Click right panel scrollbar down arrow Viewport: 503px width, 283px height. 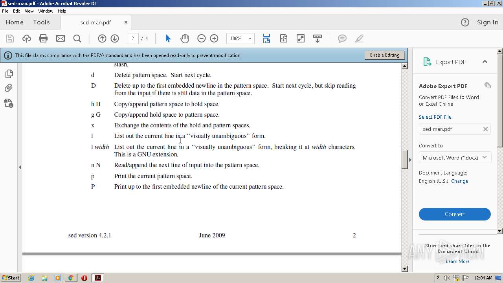click(500, 231)
